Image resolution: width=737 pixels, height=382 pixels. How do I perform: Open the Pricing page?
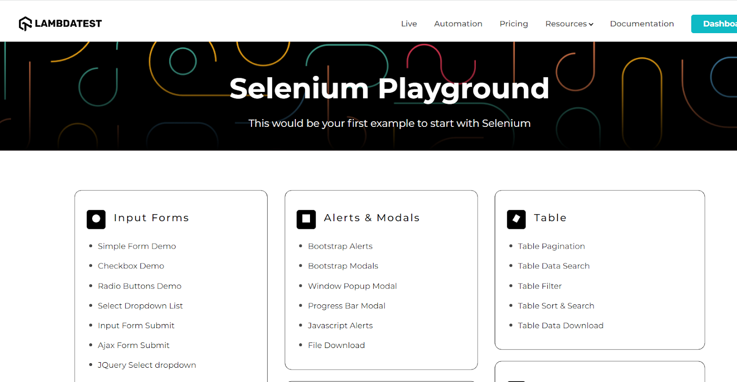514,23
